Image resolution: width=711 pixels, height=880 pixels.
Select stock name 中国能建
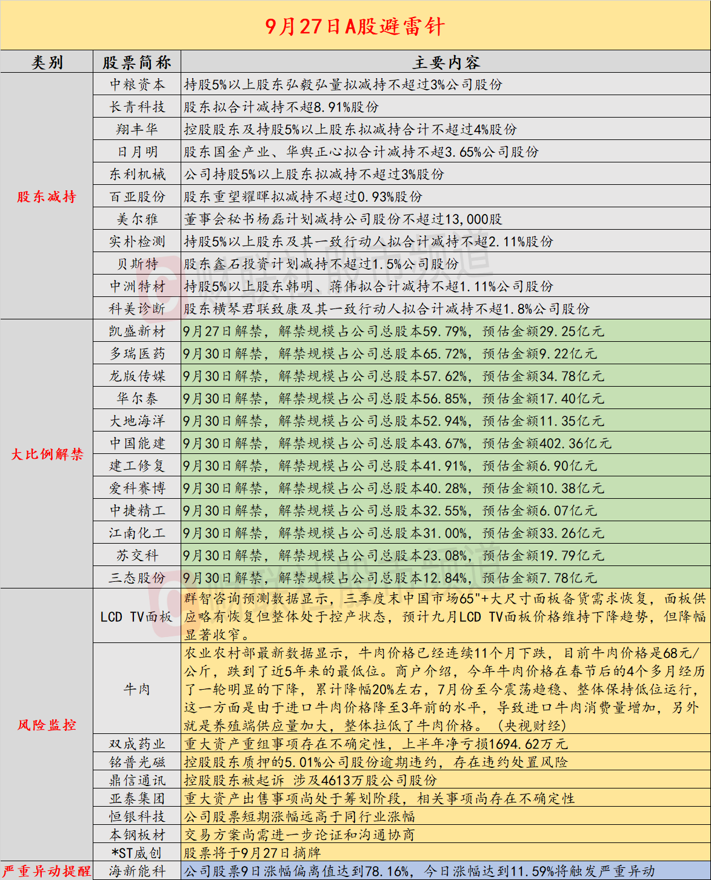pyautogui.click(x=137, y=443)
